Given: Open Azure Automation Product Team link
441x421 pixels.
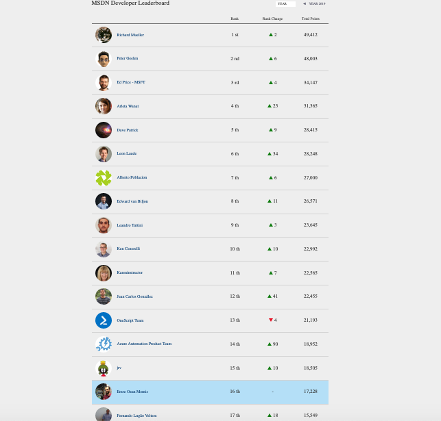Looking at the screenshot, I should (x=144, y=344).
